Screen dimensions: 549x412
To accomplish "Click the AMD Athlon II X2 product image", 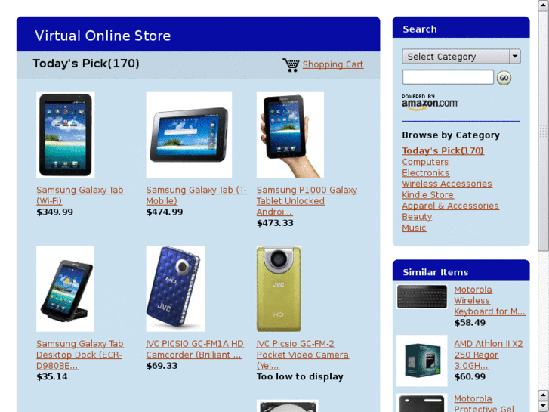I will click(x=421, y=361).
